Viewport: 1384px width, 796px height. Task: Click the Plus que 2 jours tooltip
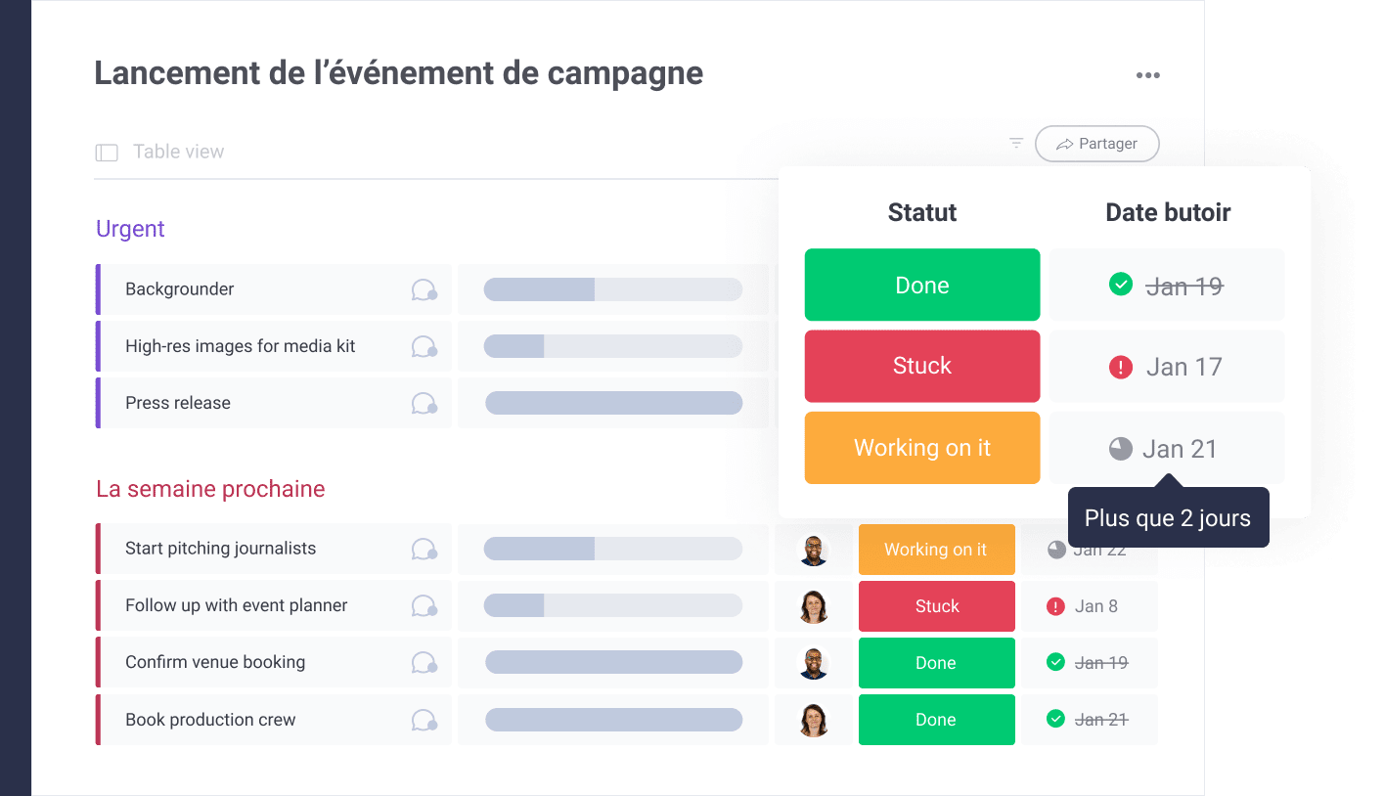1168,518
